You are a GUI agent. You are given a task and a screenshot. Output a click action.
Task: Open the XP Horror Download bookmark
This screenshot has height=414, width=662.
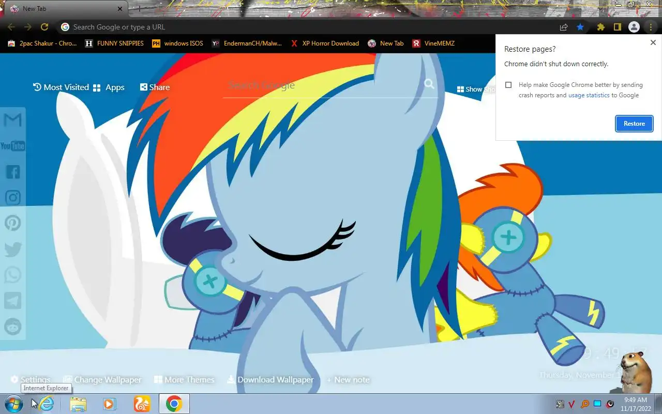coord(325,43)
